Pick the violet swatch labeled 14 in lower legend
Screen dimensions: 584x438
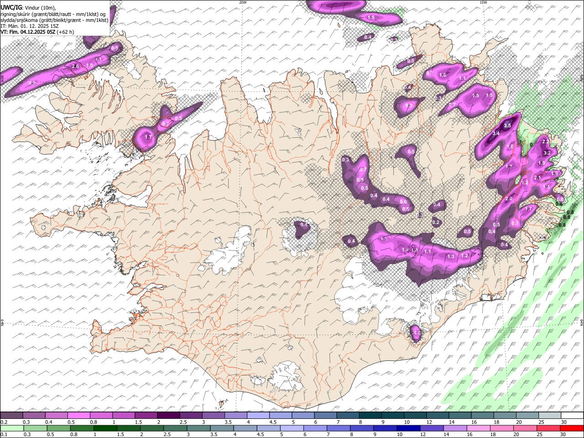(x=455, y=428)
